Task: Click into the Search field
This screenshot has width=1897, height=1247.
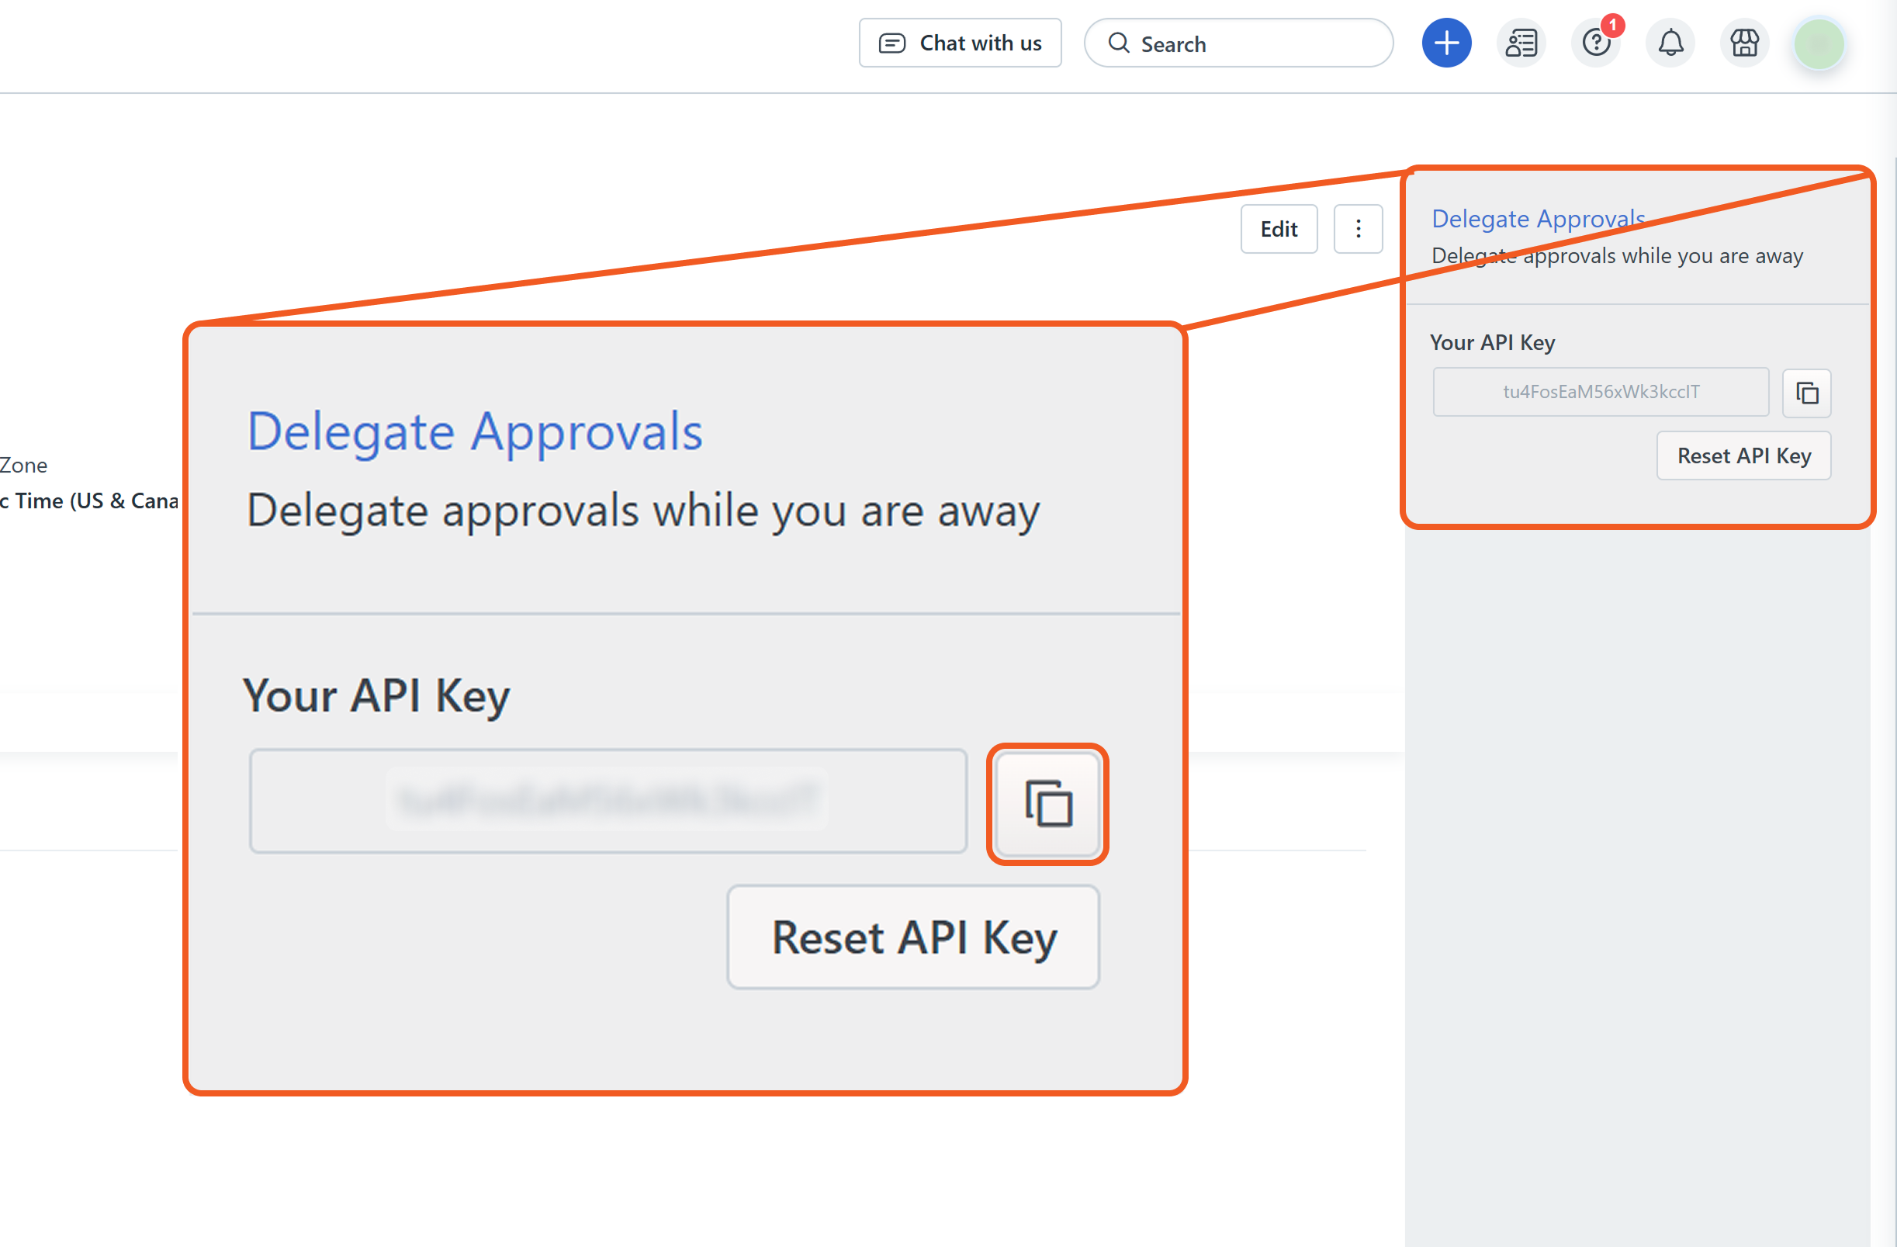Action: click(1251, 44)
